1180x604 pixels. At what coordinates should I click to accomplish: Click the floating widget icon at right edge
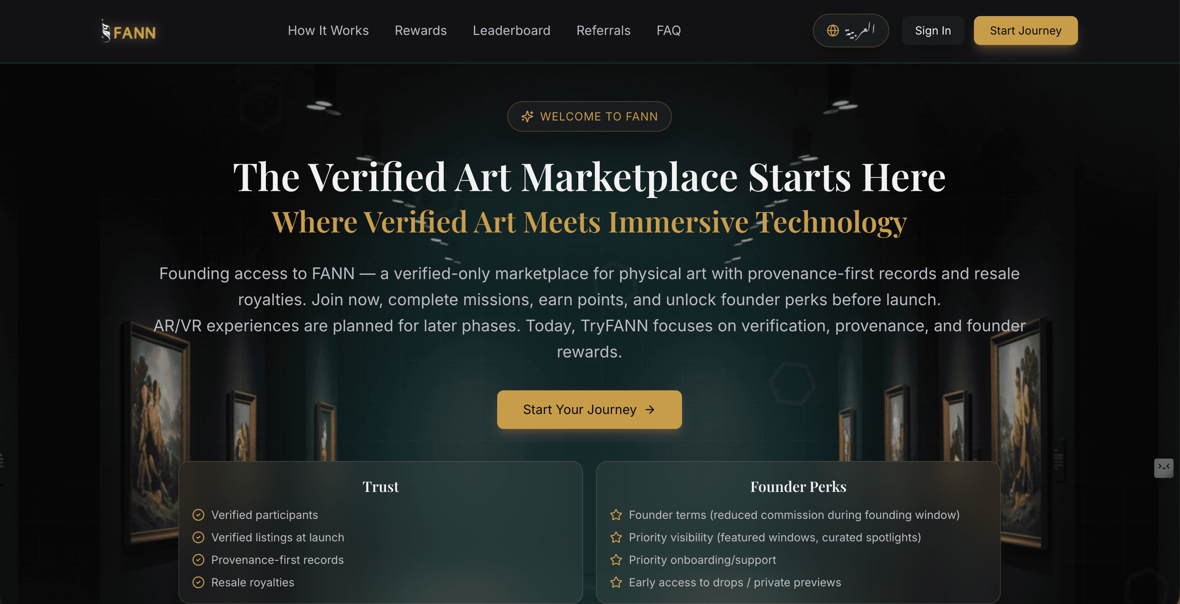(1164, 467)
